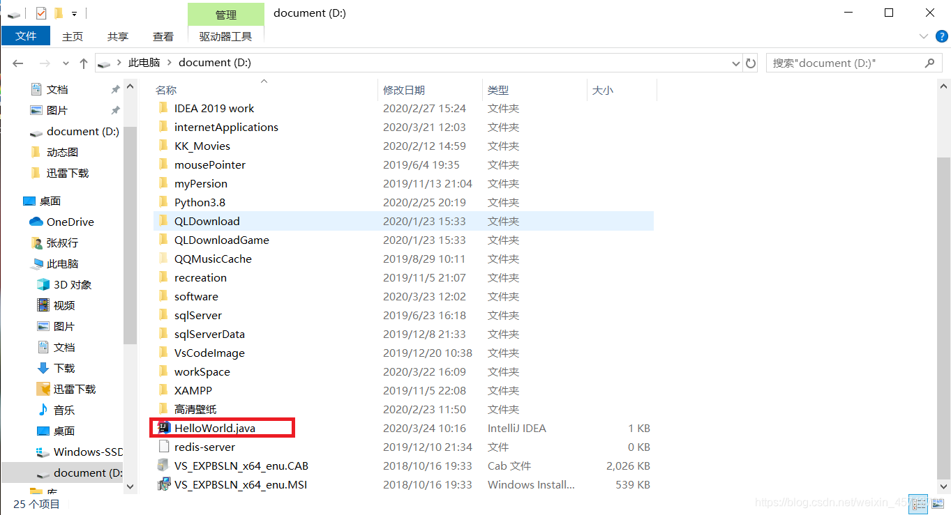
Task: Select 桌面 at the top of navigation tree
Action: (x=50, y=201)
